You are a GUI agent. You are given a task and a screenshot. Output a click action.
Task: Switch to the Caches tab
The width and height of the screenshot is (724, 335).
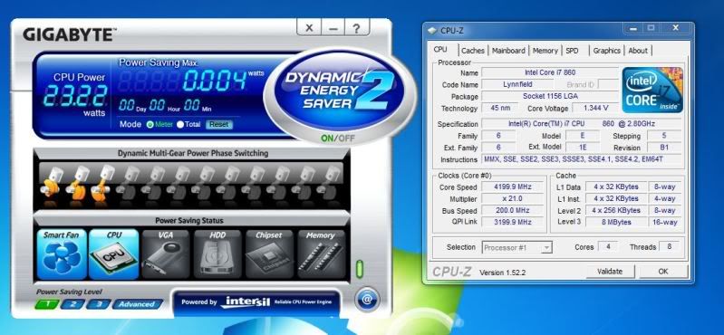473,51
